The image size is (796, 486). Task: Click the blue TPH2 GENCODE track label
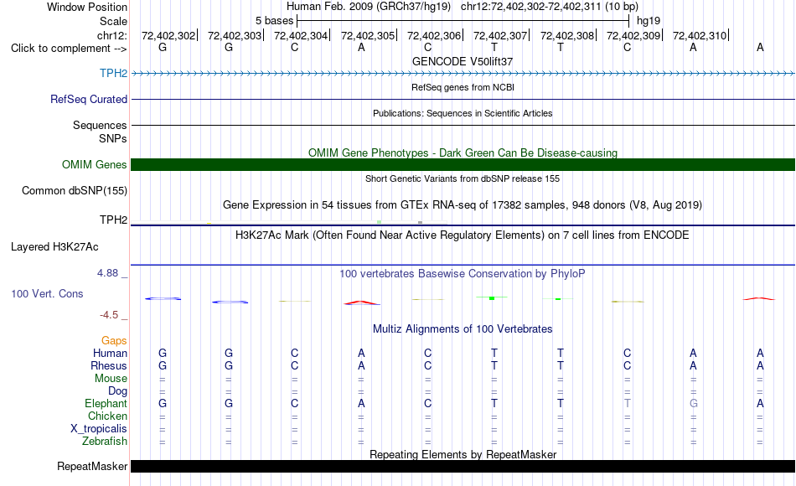coord(113,73)
